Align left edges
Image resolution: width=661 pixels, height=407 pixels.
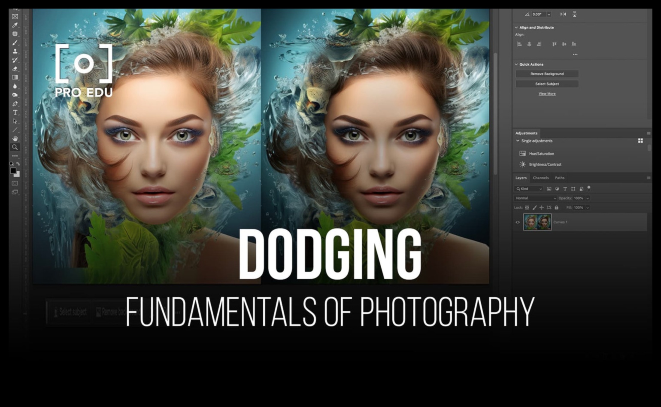pyautogui.click(x=519, y=44)
